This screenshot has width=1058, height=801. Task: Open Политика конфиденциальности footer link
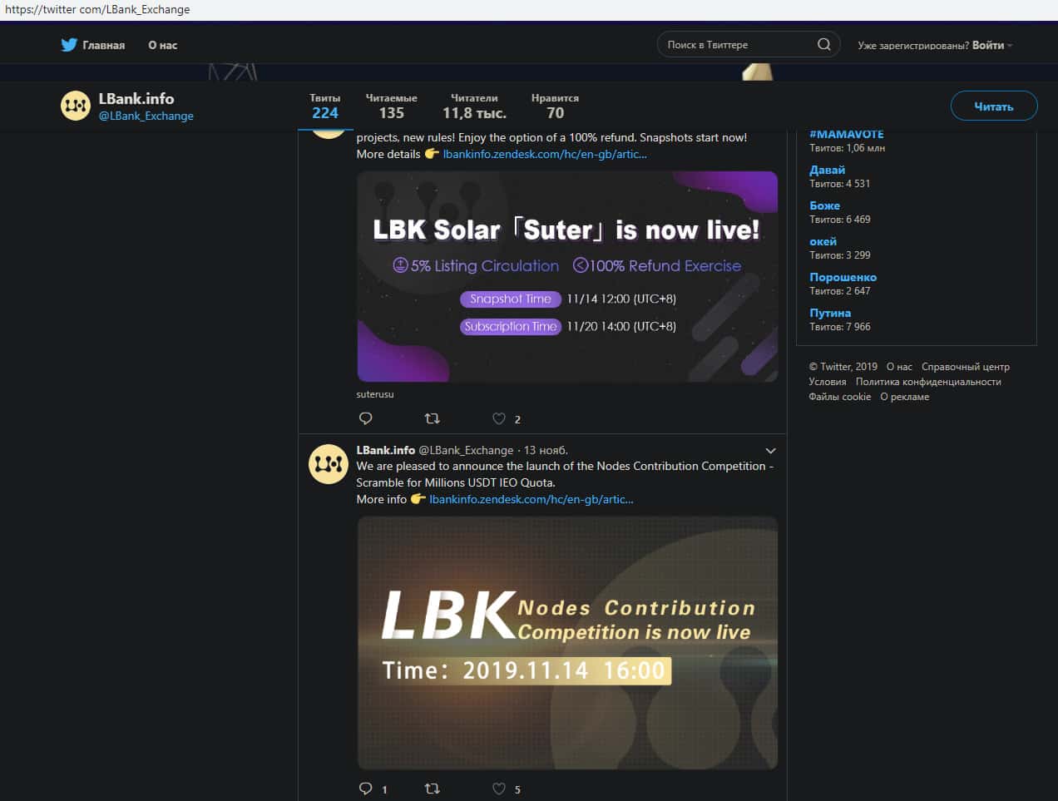928,382
